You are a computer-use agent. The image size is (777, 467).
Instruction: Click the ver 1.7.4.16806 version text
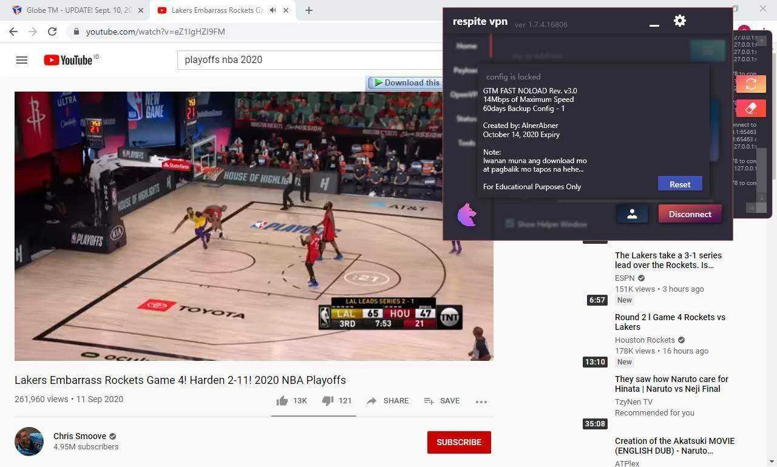click(x=541, y=25)
